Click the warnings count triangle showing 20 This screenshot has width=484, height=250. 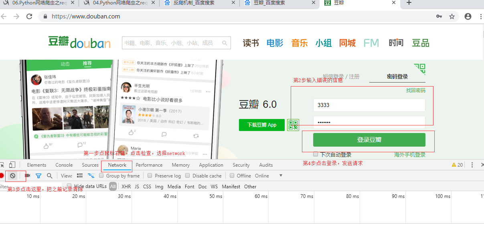point(457,165)
